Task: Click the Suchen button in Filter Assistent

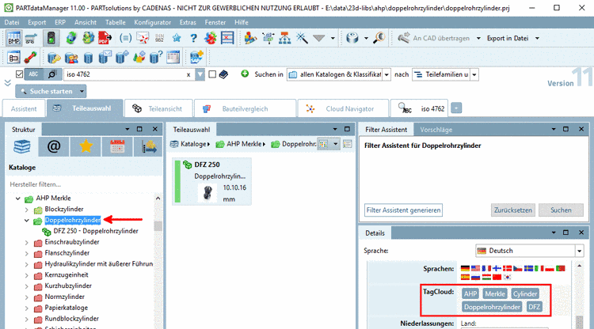Action: (561, 210)
